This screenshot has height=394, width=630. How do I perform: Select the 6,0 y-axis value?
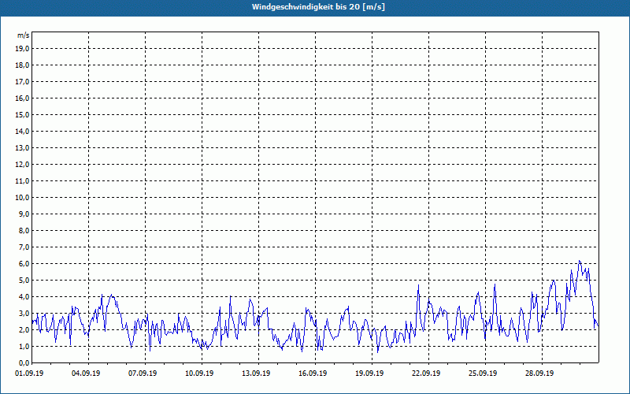click(x=24, y=264)
